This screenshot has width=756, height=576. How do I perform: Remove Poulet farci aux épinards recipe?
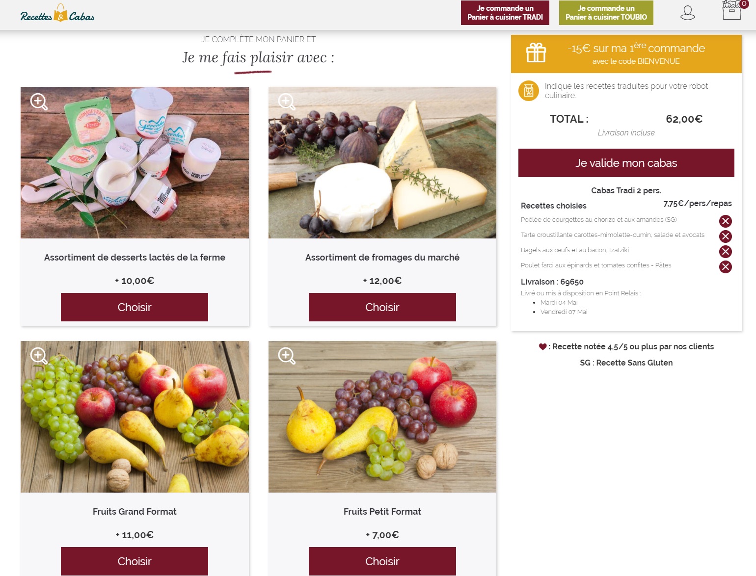coord(725,267)
